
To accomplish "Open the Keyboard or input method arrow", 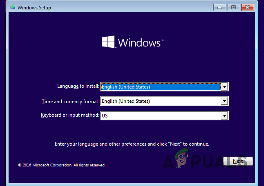I will pyautogui.click(x=224, y=115).
